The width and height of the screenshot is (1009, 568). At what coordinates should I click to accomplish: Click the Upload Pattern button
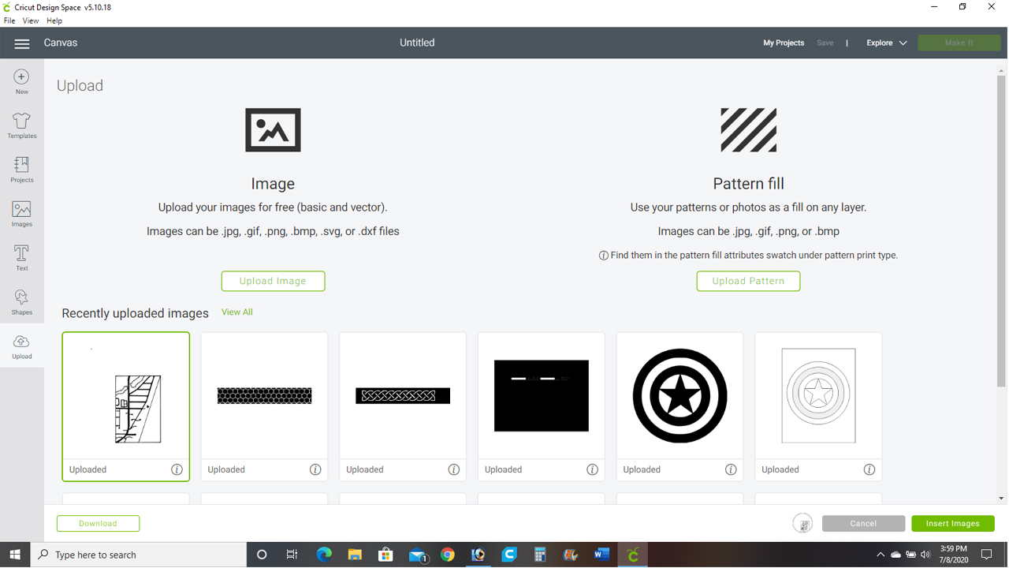tap(748, 281)
